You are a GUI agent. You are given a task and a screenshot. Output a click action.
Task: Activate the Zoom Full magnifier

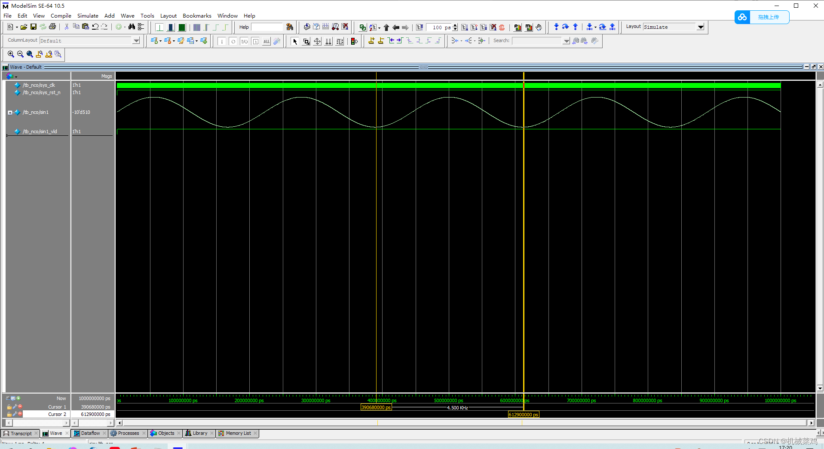point(30,54)
